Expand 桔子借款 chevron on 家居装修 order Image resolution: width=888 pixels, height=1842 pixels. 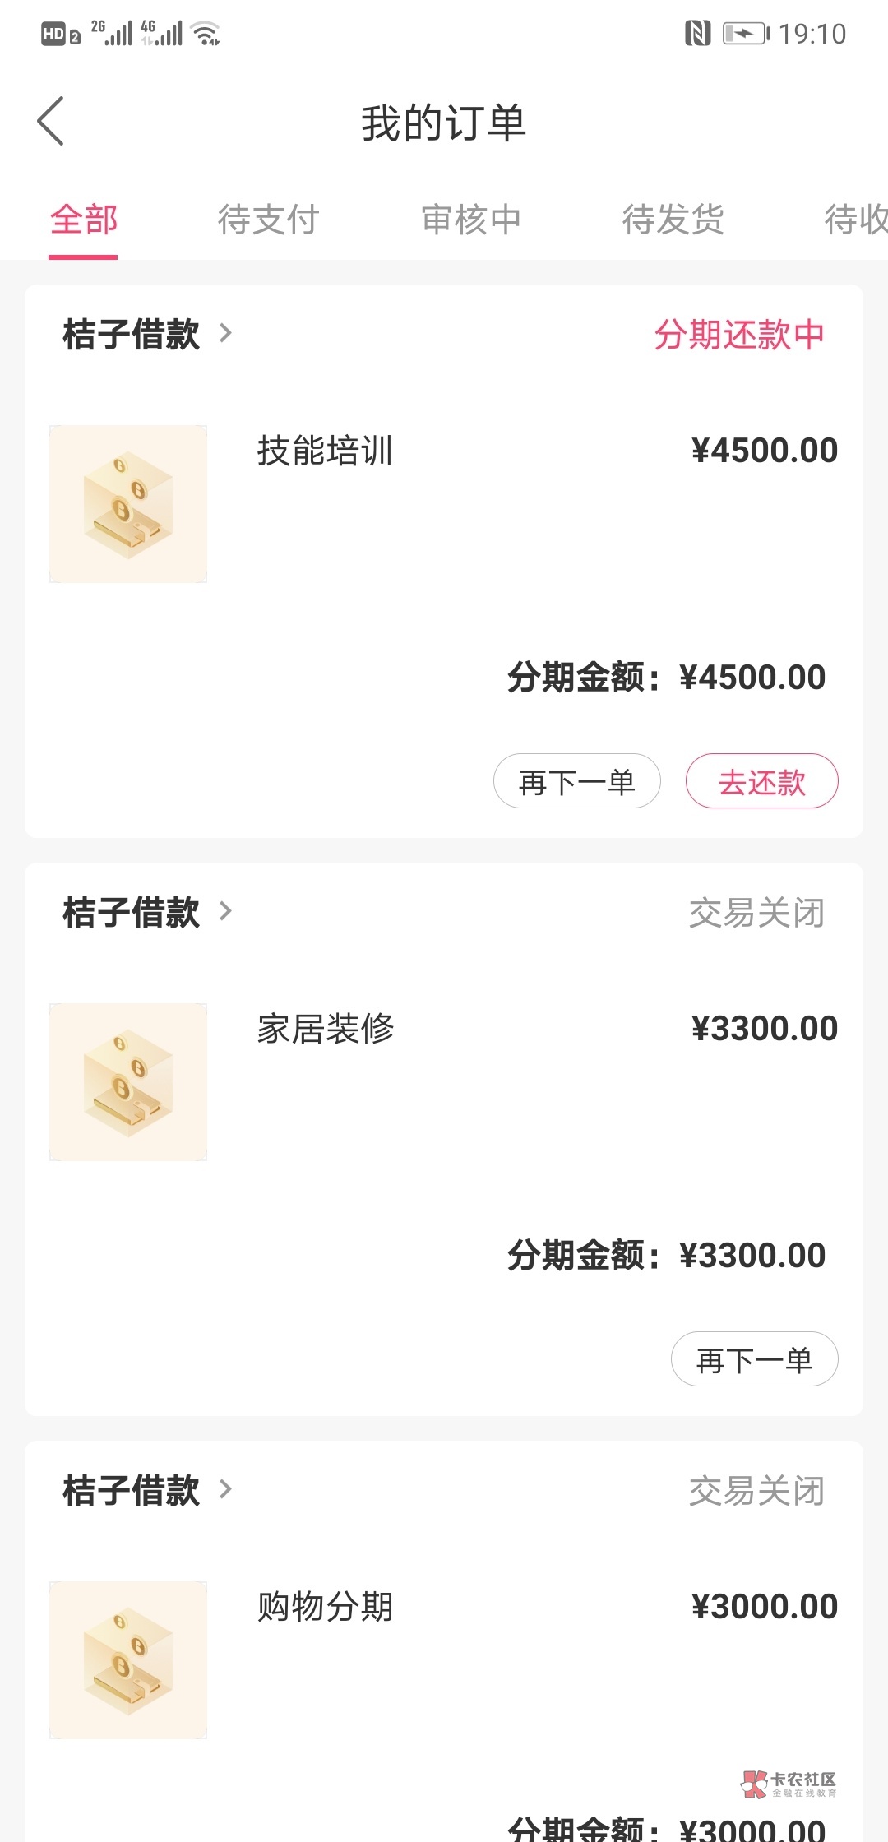coord(226,911)
